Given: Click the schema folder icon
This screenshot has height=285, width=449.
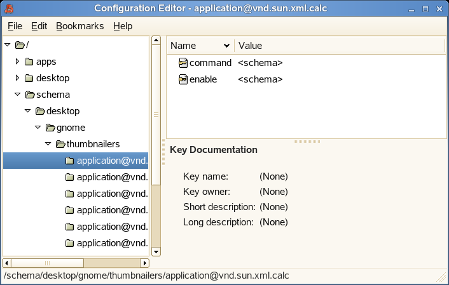Looking at the screenshot, I should point(29,95).
